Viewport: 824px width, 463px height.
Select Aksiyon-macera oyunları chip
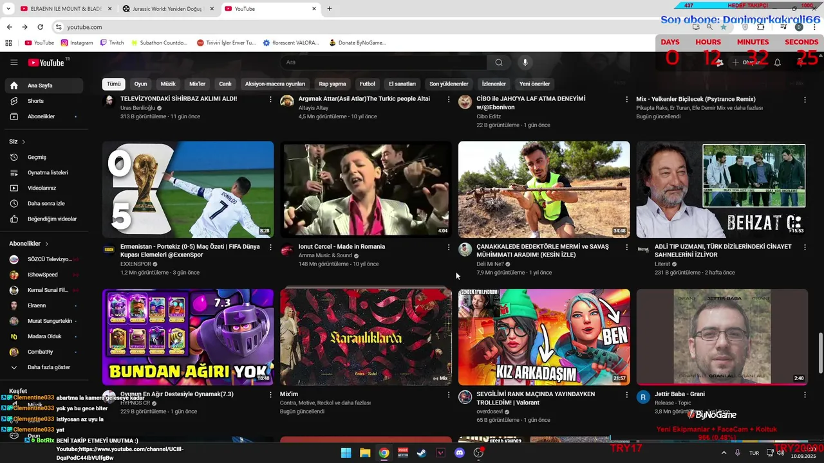point(275,84)
